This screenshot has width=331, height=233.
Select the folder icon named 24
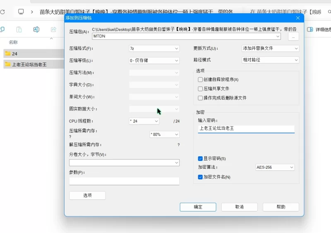pos(7,54)
